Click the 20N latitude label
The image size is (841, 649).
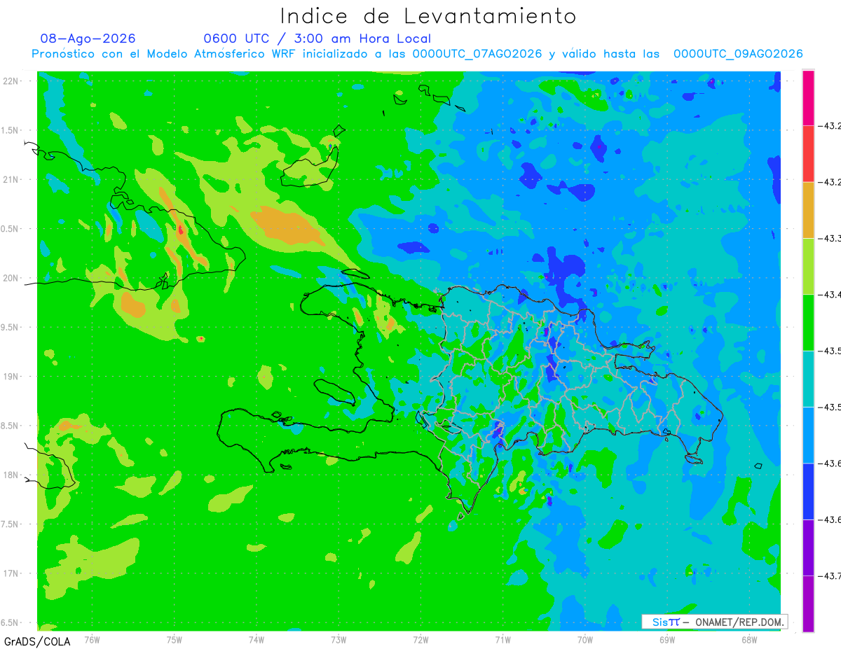point(11,278)
